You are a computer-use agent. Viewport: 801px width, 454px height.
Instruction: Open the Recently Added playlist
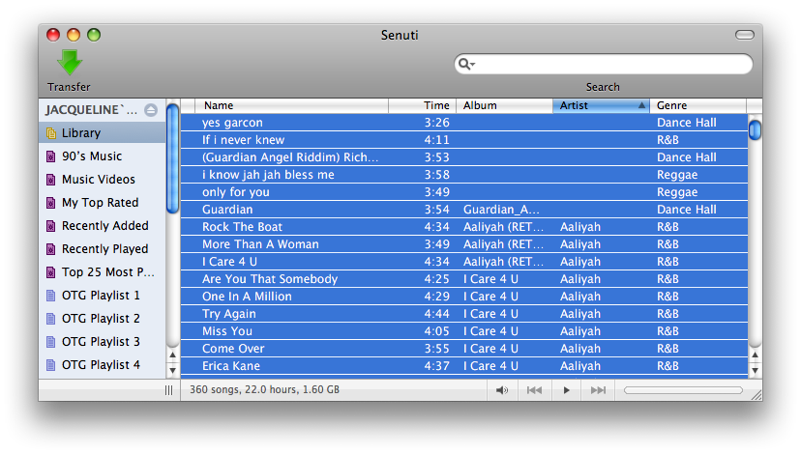tap(103, 225)
